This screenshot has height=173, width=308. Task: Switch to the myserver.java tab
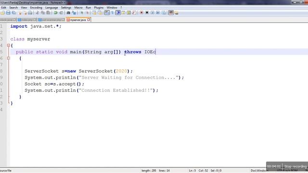coord(78,20)
